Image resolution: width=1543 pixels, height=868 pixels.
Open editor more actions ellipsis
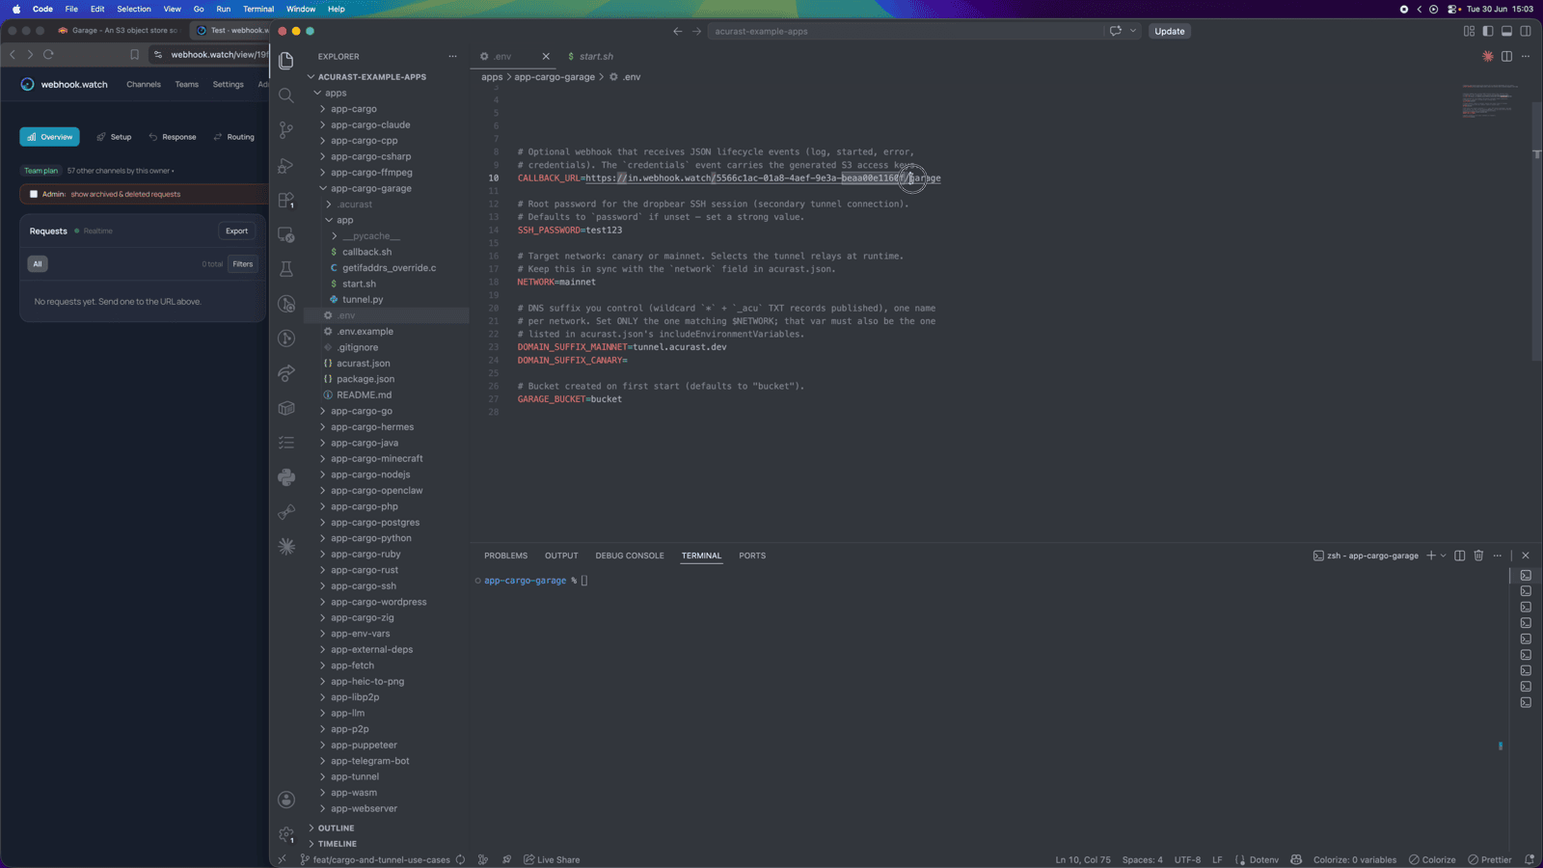click(x=1526, y=56)
